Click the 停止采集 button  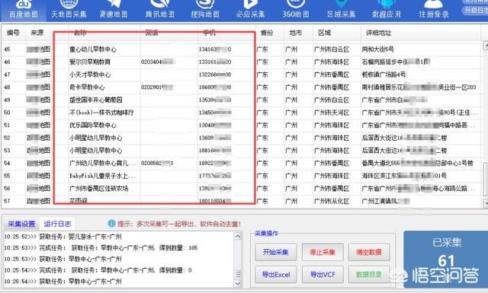[323, 252]
